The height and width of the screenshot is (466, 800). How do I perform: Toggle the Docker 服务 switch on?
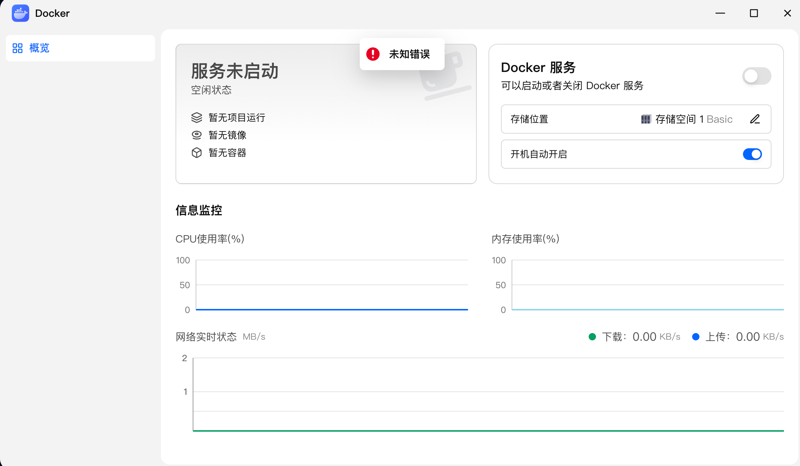click(756, 76)
